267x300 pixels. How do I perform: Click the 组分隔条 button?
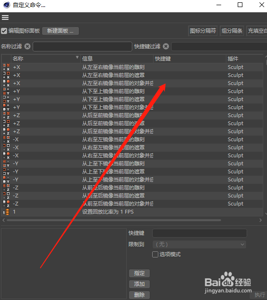(232, 31)
